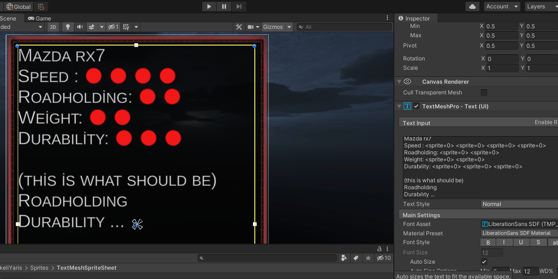
Task: Toggle scene lighting bulb icon
Action: pyautogui.click(x=68, y=27)
